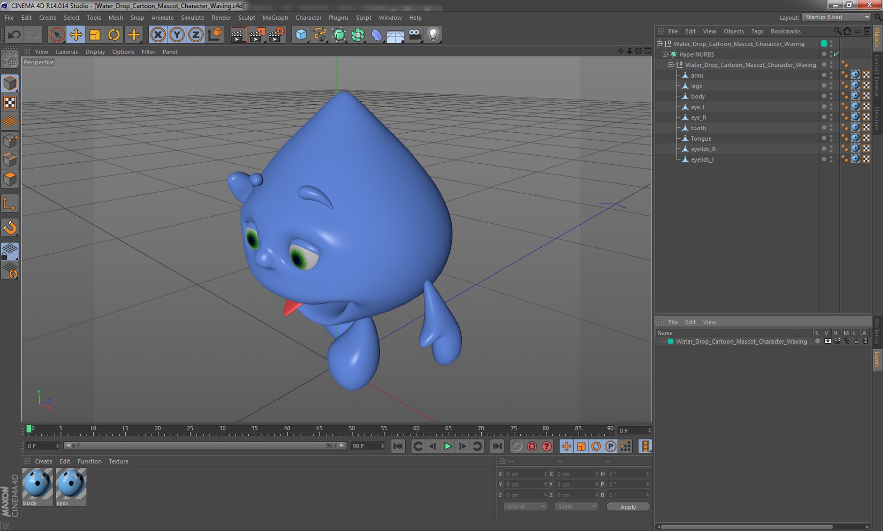The width and height of the screenshot is (883, 531).
Task: Switch to Polygons mode
Action: click(x=10, y=179)
